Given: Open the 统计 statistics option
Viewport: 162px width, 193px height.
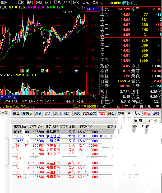Looking at the screenshot, I should tap(48, 2).
